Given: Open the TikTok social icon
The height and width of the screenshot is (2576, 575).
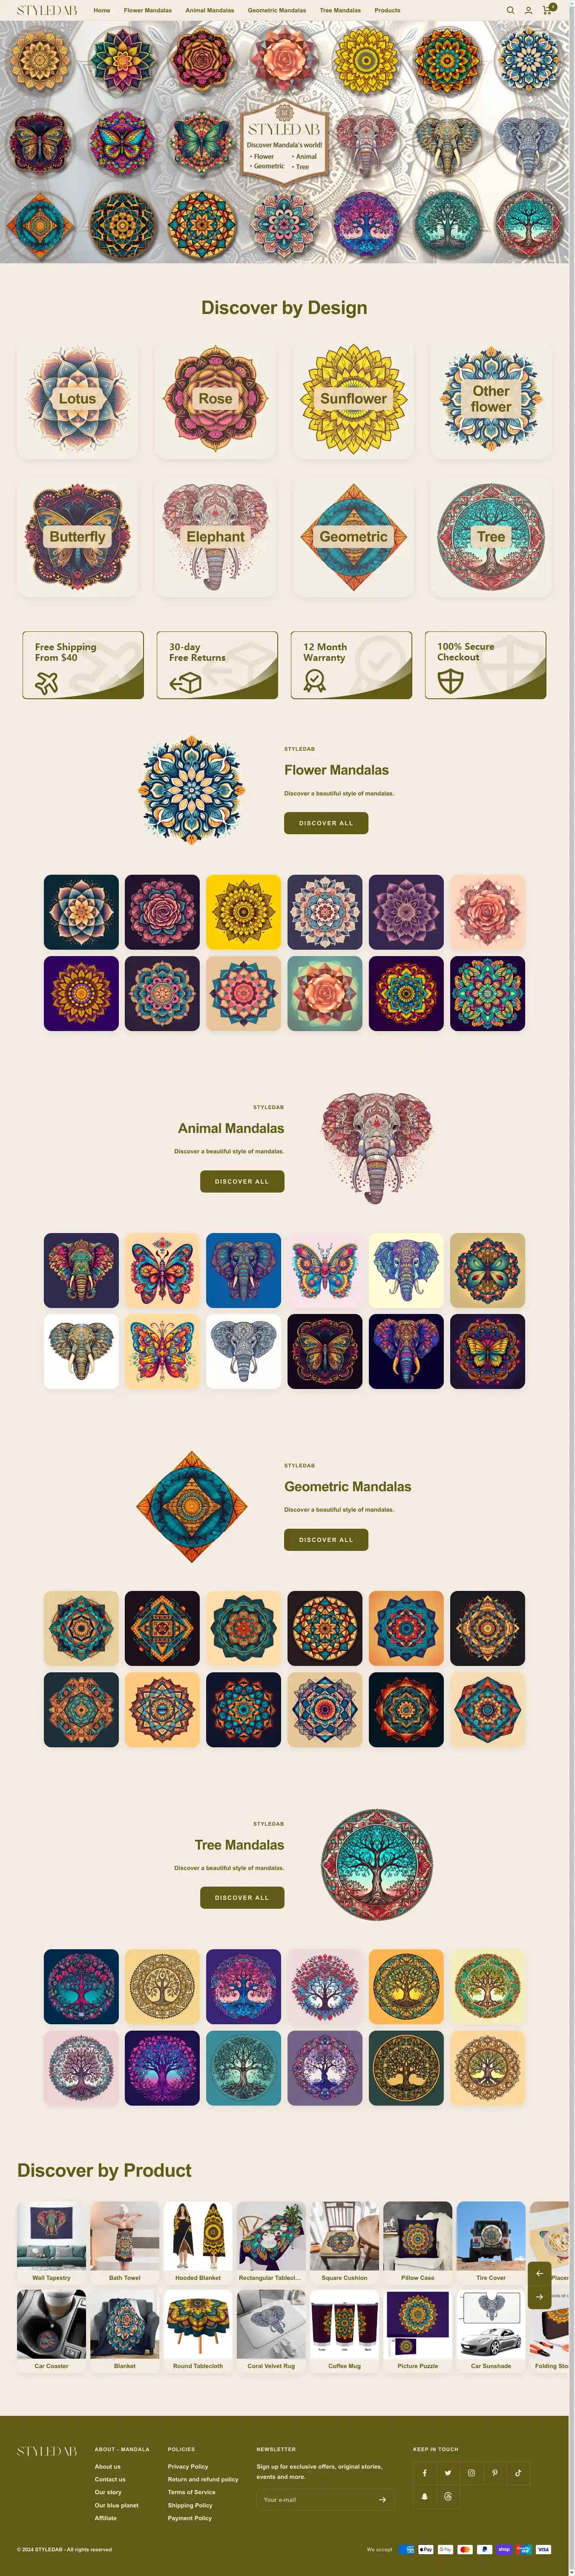Looking at the screenshot, I should click(x=518, y=2472).
